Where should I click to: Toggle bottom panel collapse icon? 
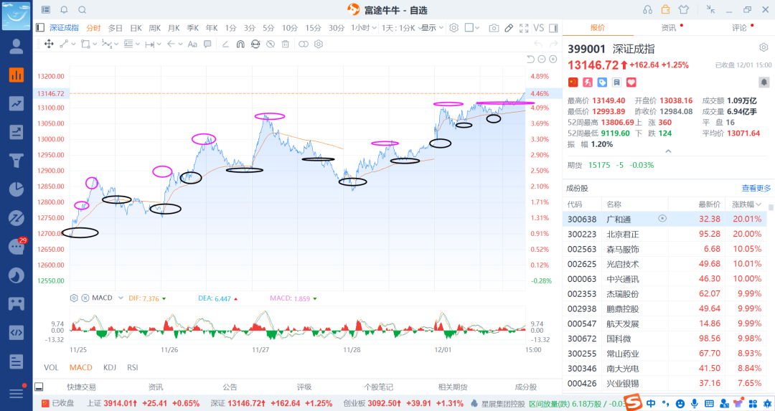coord(39,387)
